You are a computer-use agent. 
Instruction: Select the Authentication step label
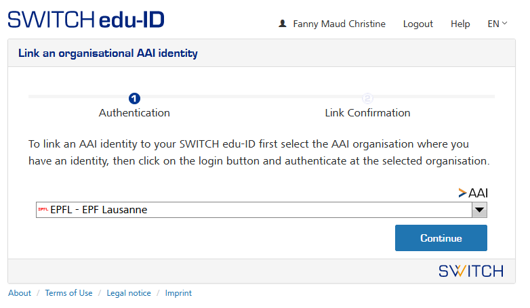(x=134, y=113)
